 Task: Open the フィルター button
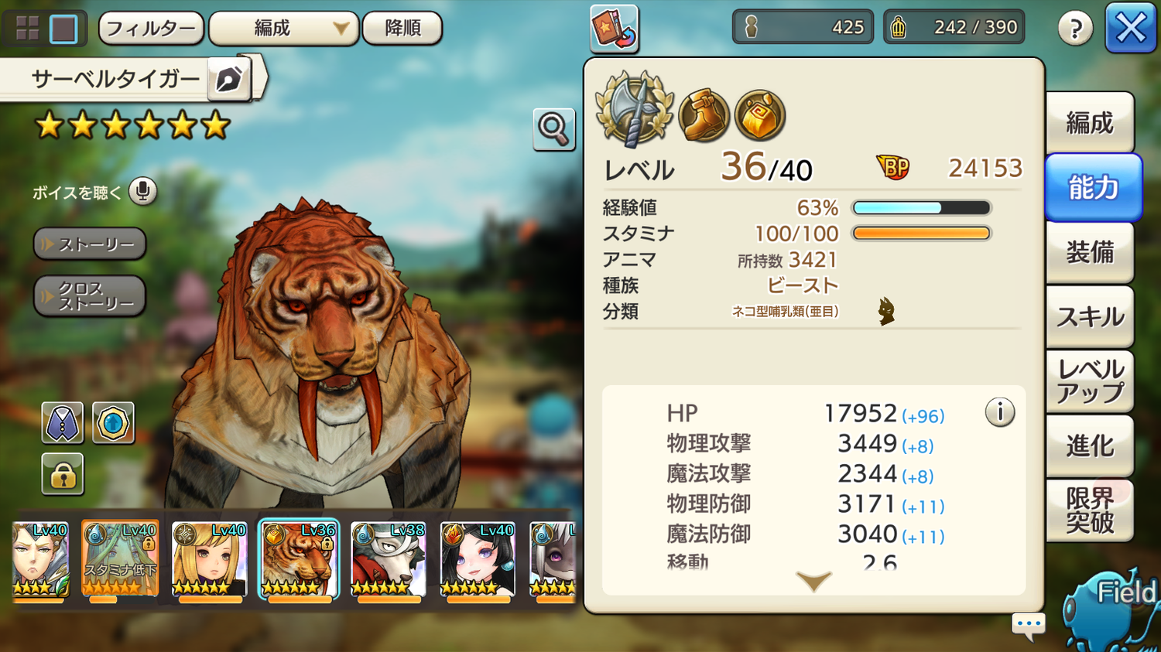152,29
